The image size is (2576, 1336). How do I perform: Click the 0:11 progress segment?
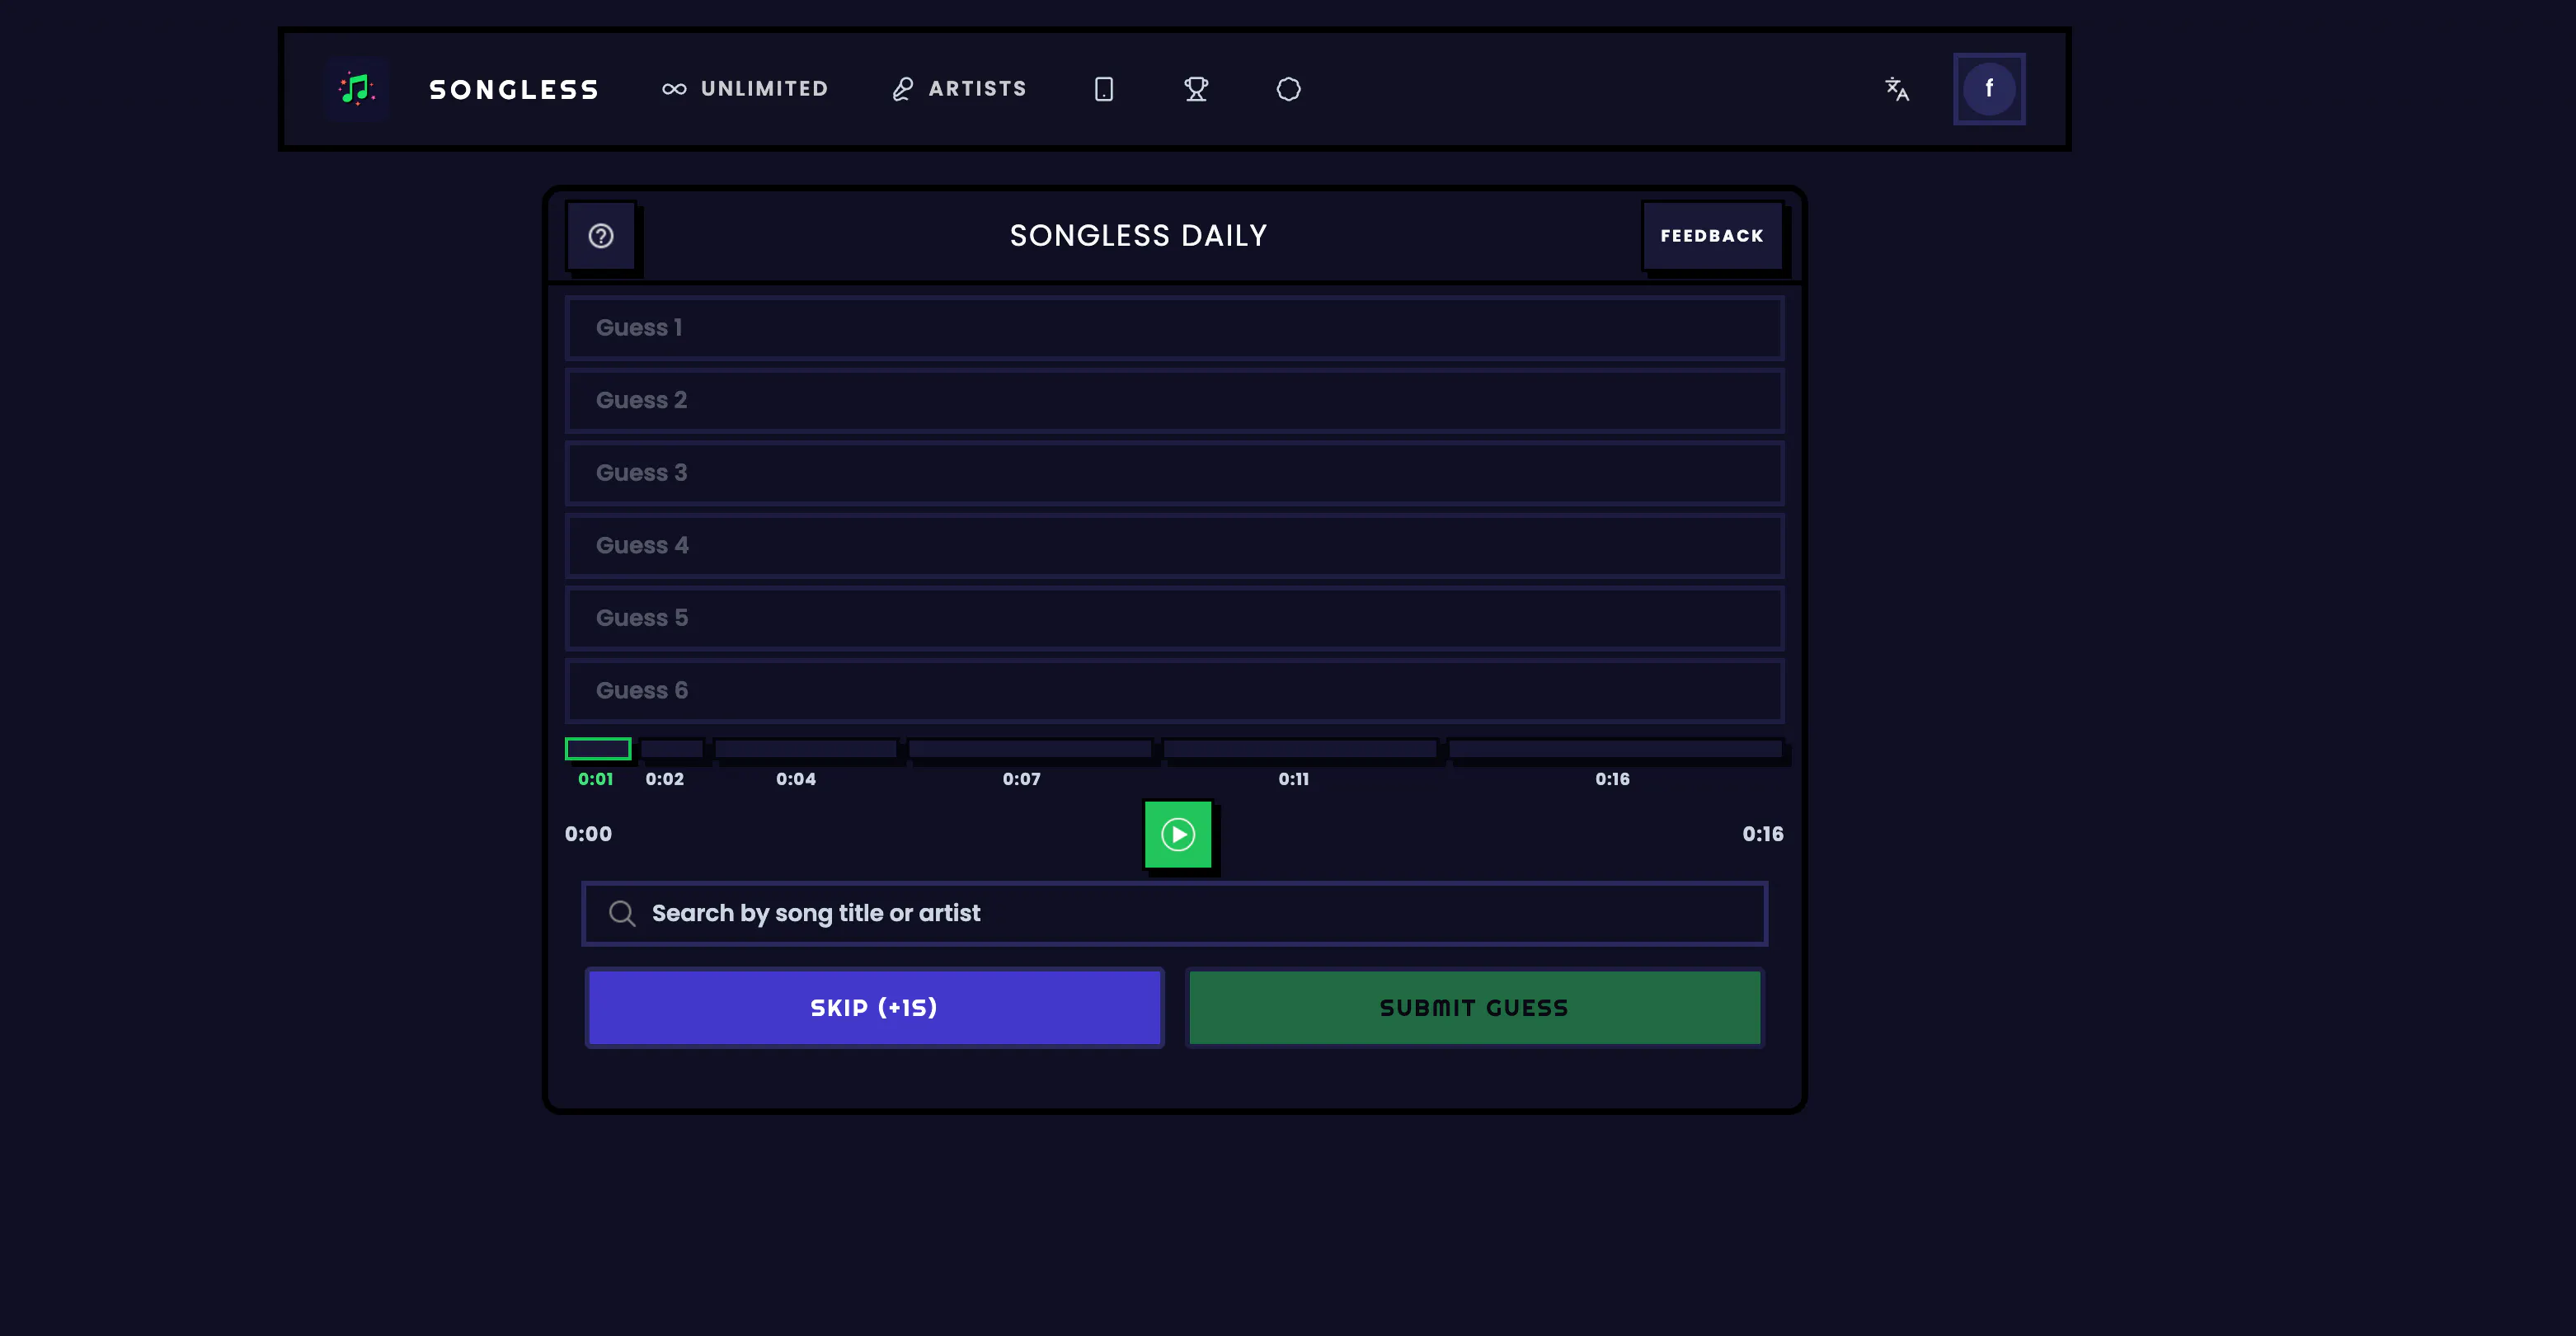point(1300,749)
